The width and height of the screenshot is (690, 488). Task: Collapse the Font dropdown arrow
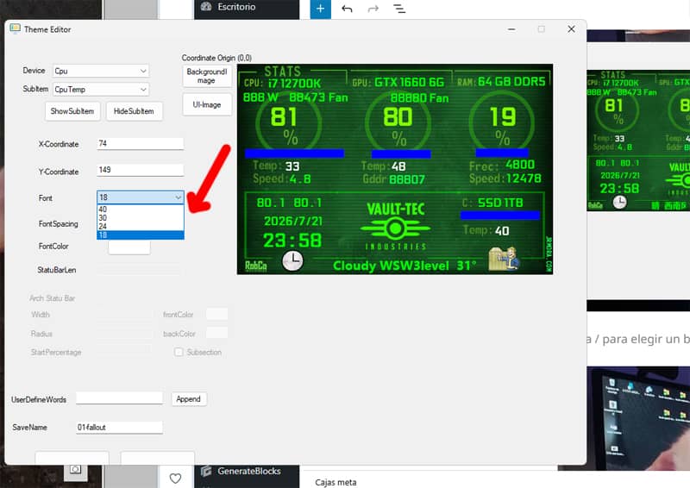179,197
